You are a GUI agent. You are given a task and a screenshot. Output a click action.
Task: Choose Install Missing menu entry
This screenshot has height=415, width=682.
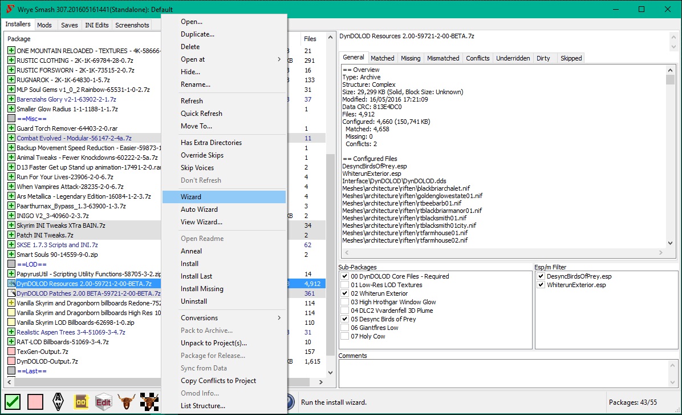coord(224,289)
